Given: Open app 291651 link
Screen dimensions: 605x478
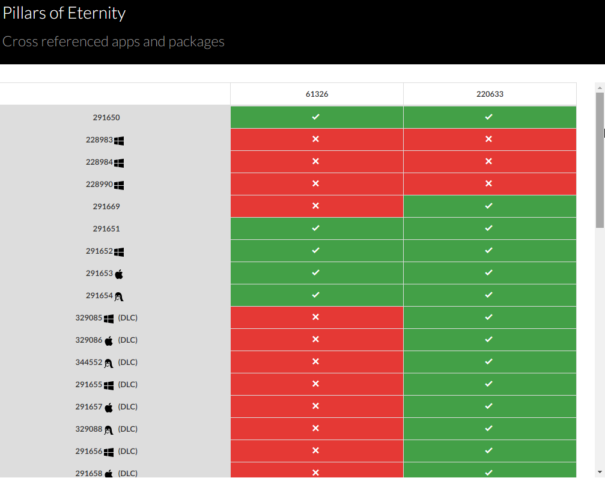Looking at the screenshot, I should (106, 229).
